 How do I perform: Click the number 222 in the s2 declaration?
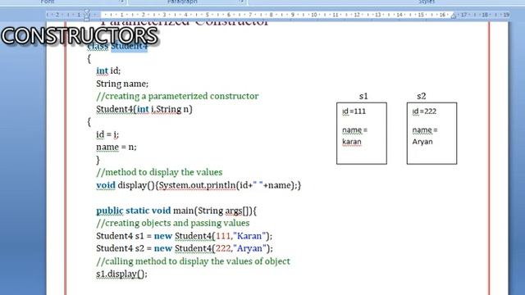coord(223,248)
